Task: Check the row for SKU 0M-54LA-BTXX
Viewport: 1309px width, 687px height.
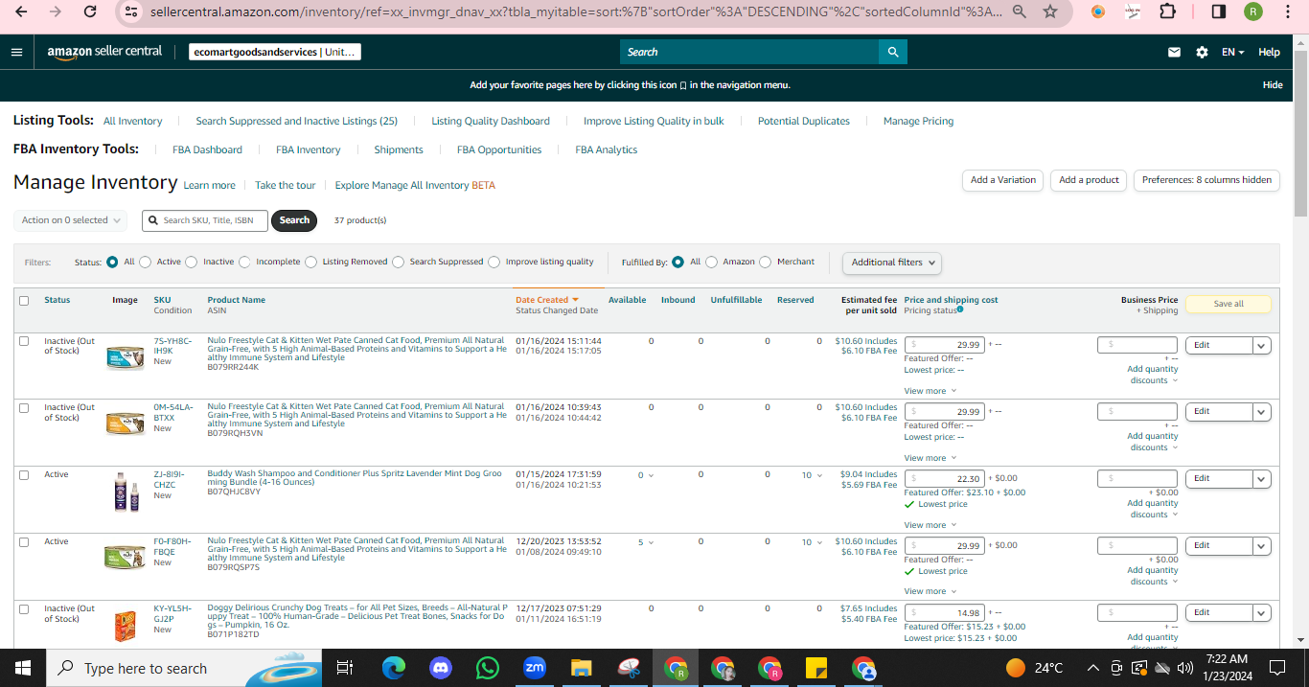Action: pos(24,408)
